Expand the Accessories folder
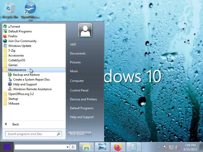 (34, 55)
